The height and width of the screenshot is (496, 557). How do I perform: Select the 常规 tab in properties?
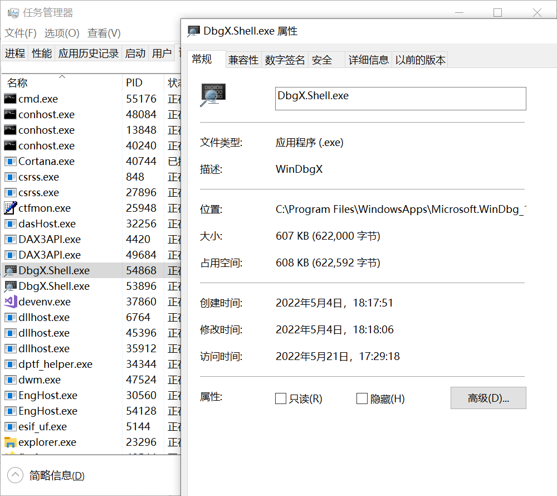(207, 59)
